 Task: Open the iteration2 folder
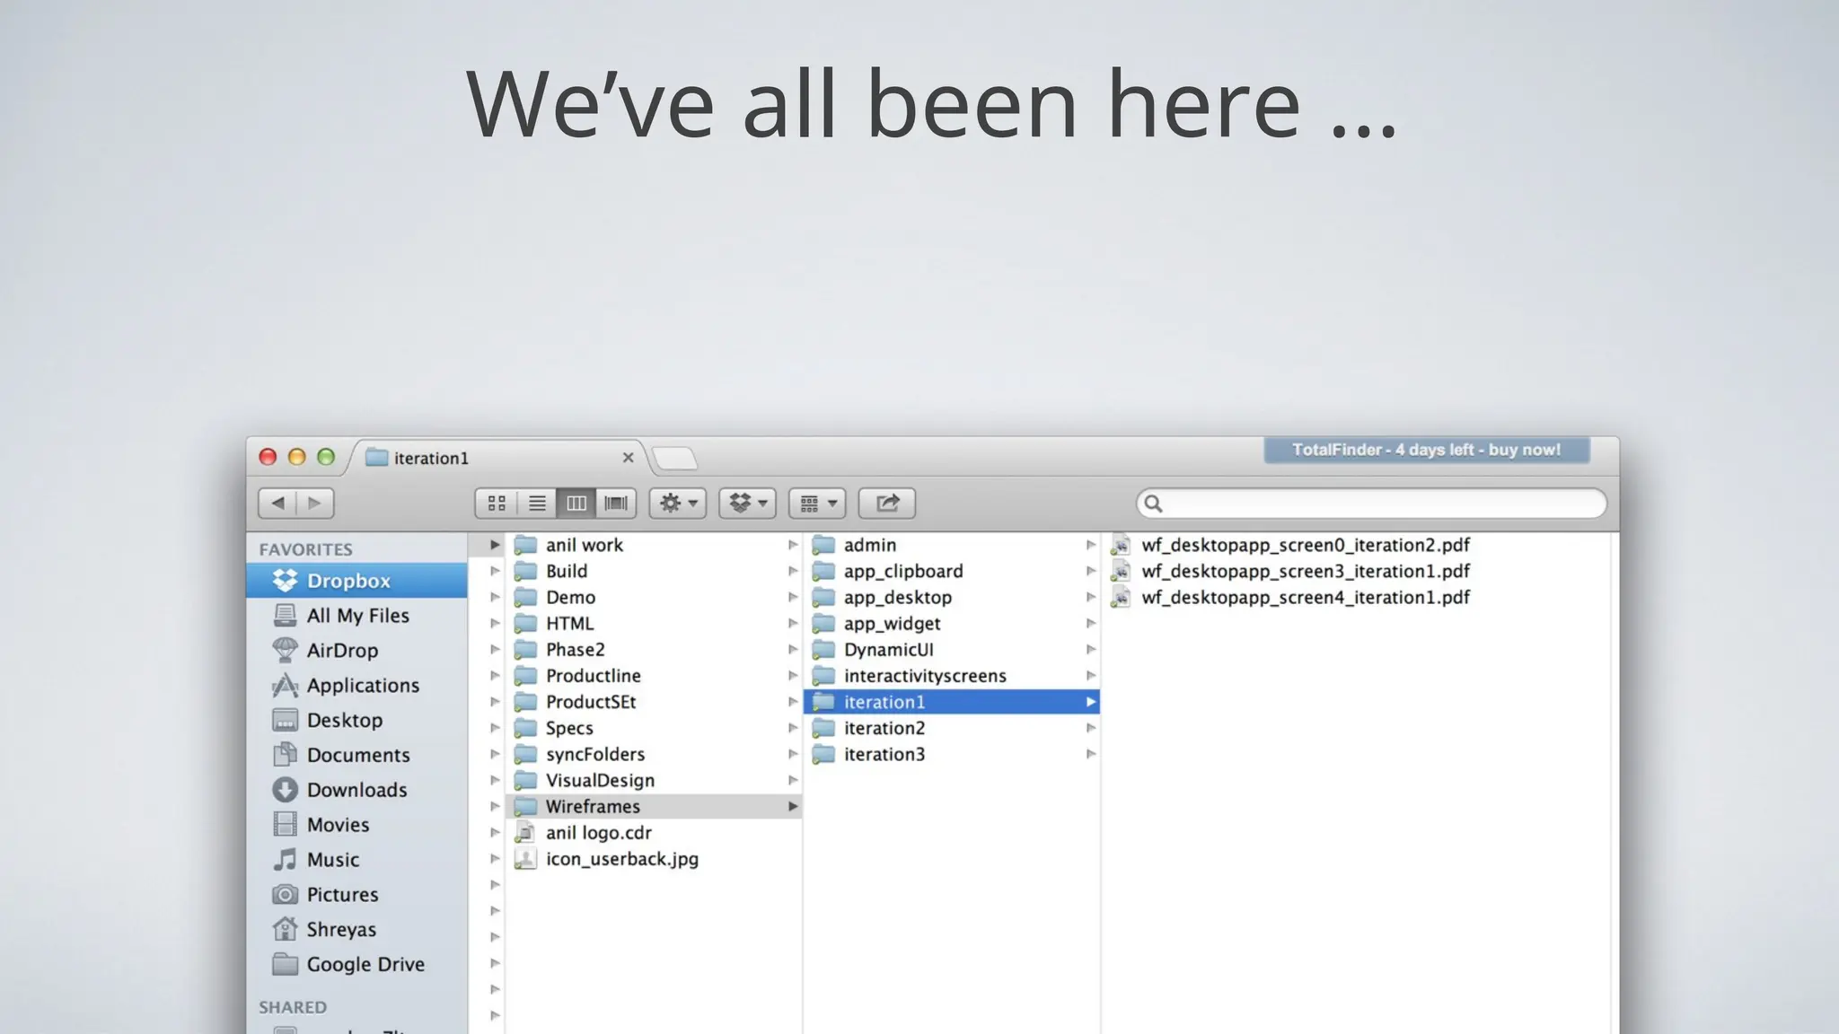point(884,728)
